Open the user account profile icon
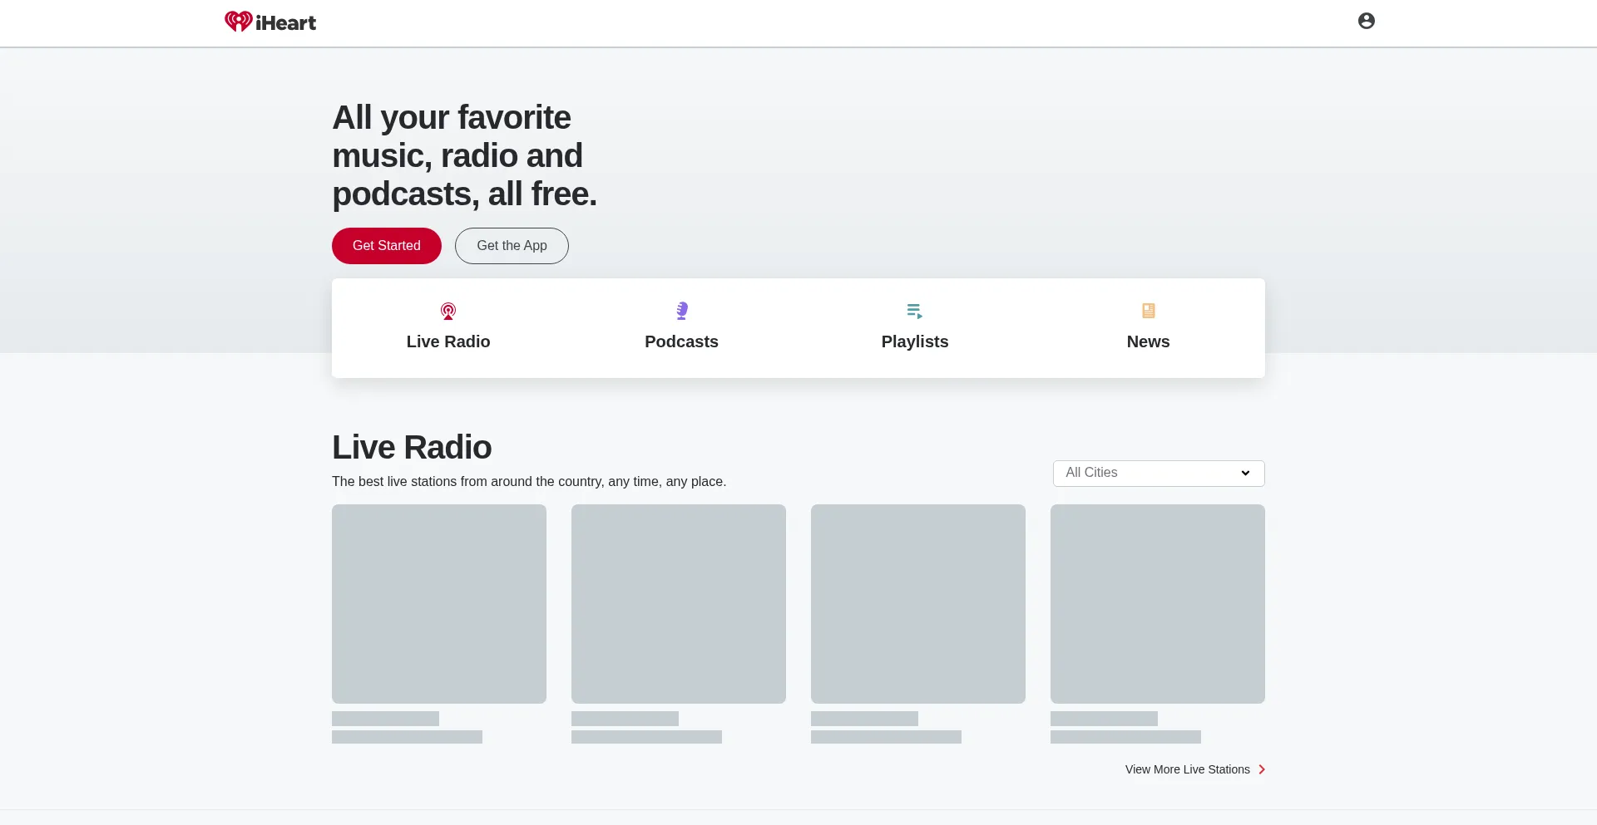The height and width of the screenshot is (825, 1597). point(1366,21)
